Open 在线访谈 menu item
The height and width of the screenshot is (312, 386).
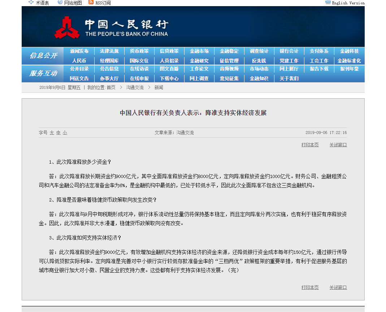(x=139, y=69)
